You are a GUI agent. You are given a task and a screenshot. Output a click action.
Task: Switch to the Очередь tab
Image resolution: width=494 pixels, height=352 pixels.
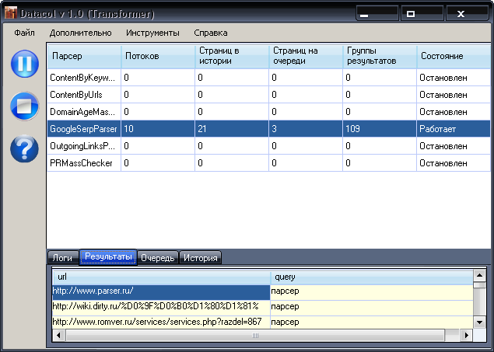click(x=157, y=258)
